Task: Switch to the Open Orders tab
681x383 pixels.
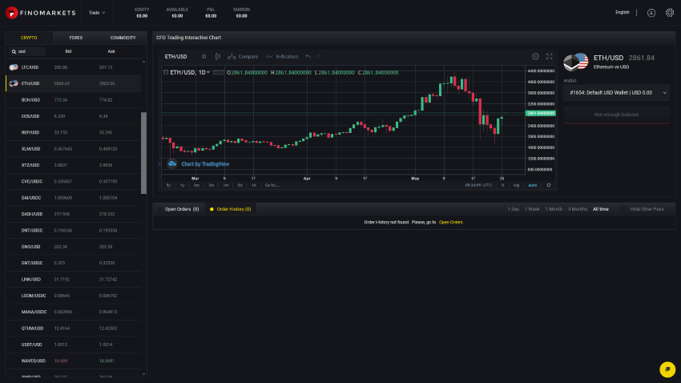Action: 181,209
